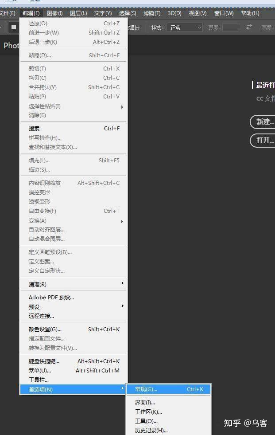Click the 新建... button
The width and height of the screenshot is (275, 435).
click(263, 122)
